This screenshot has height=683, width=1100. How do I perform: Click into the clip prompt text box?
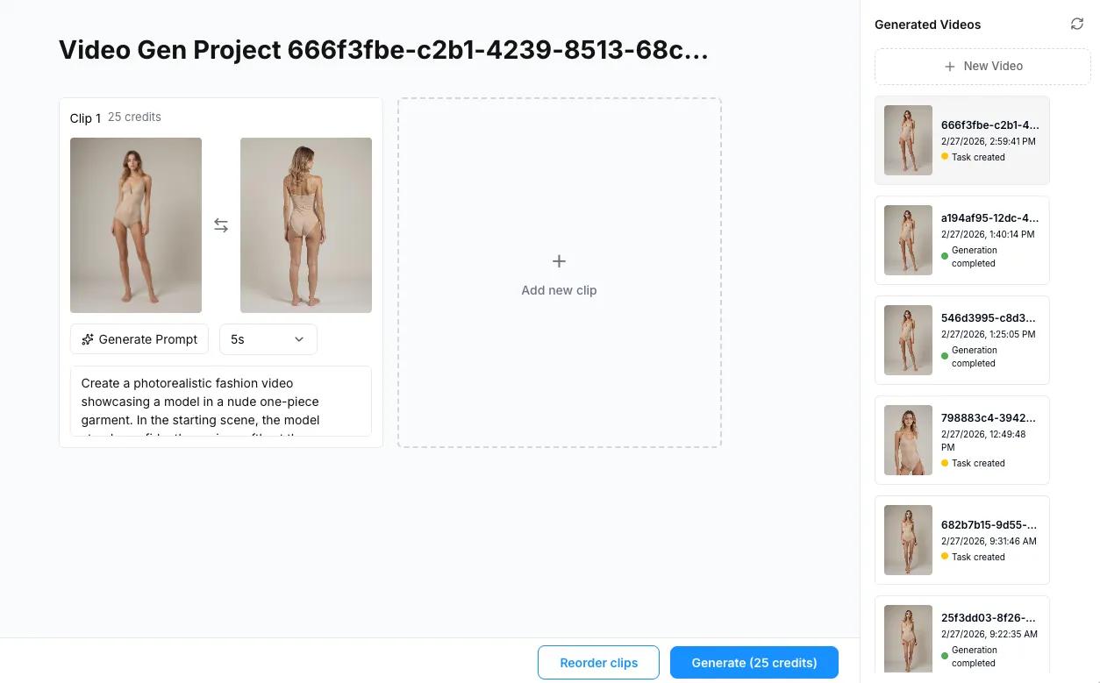pos(221,402)
